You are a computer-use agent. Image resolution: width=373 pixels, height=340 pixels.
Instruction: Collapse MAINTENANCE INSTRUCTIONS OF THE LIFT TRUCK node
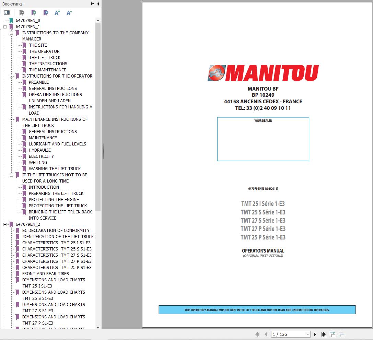tap(11, 120)
